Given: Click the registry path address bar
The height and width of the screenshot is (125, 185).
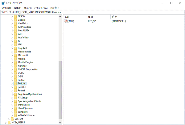Looking at the screenshot, I should 92,12.
